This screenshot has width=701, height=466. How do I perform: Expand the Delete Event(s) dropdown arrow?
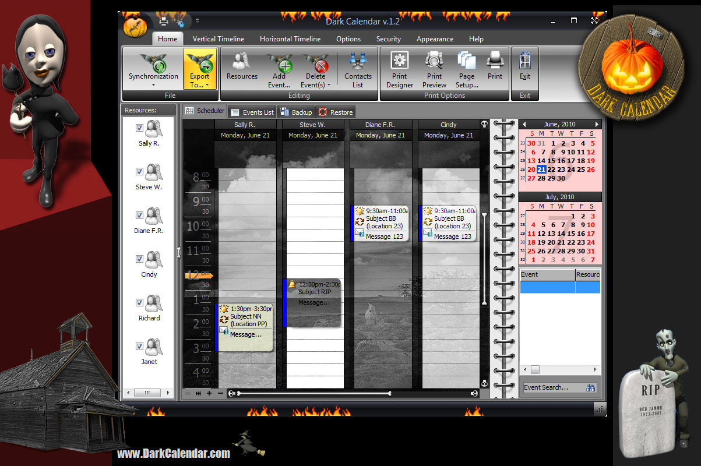[x=329, y=85]
